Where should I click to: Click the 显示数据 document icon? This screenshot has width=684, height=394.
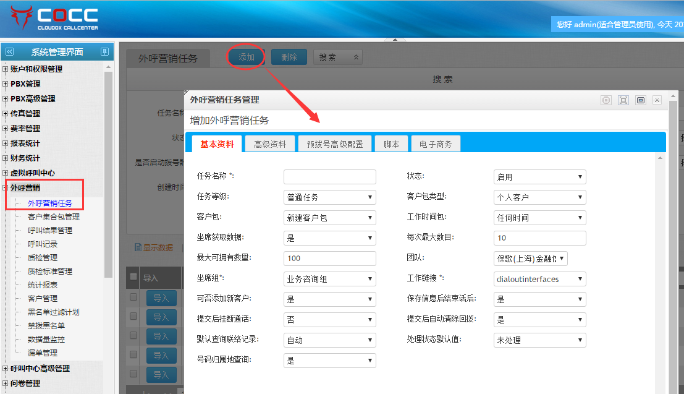(138, 247)
